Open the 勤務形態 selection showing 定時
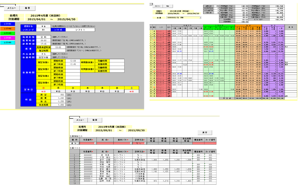 click(43, 37)
